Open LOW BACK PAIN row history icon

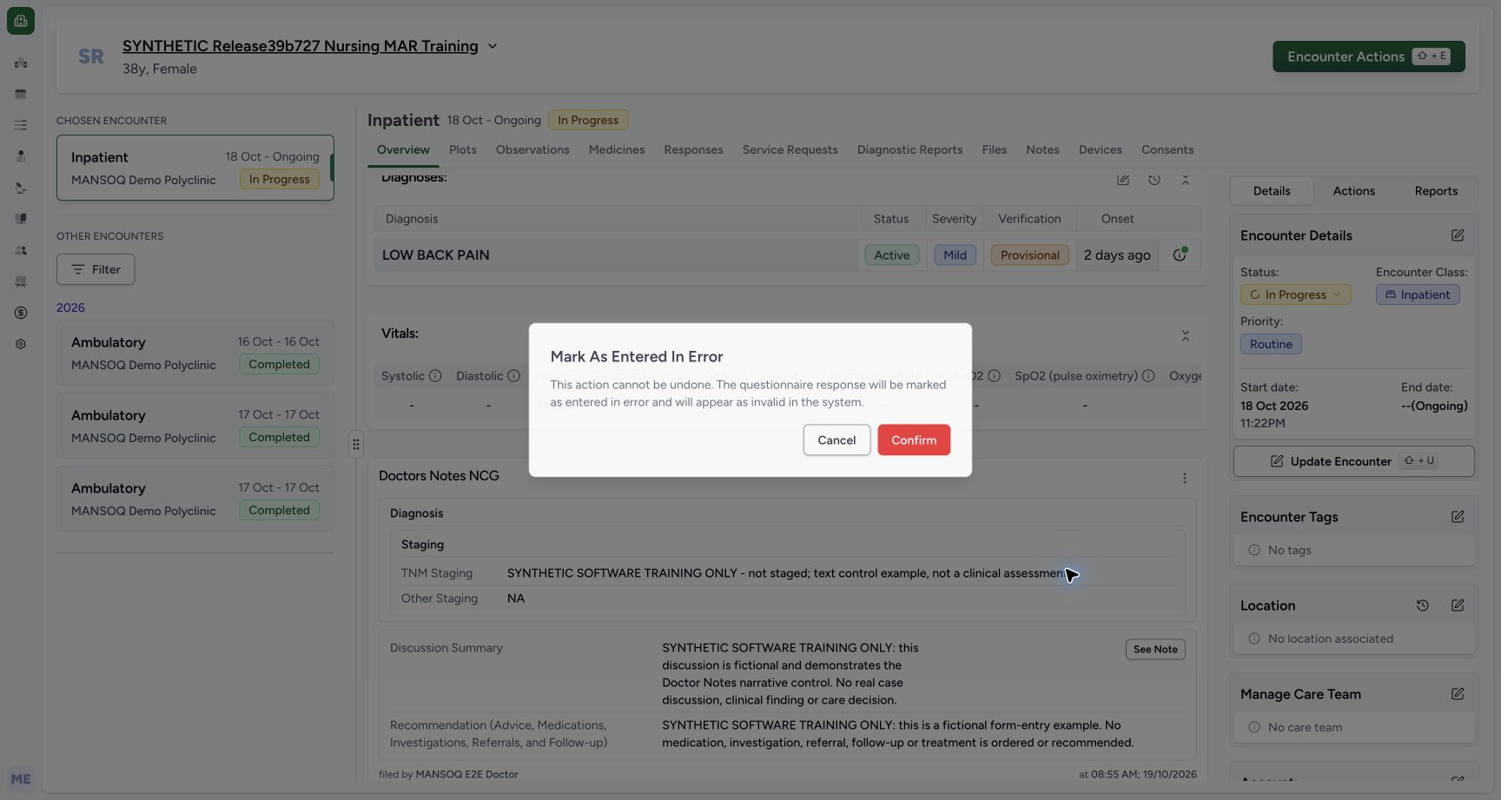tap(1180, 255)
